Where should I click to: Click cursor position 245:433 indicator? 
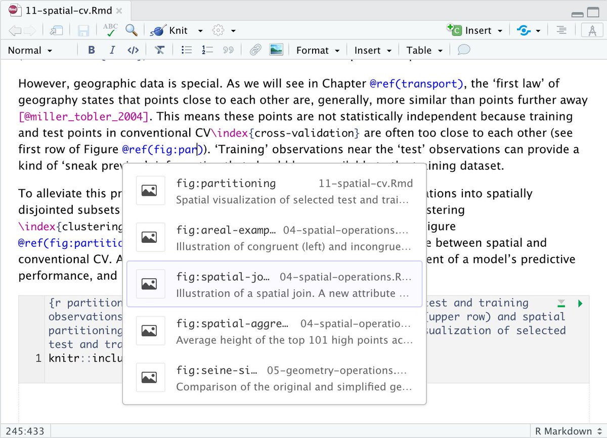coord(25,431)
